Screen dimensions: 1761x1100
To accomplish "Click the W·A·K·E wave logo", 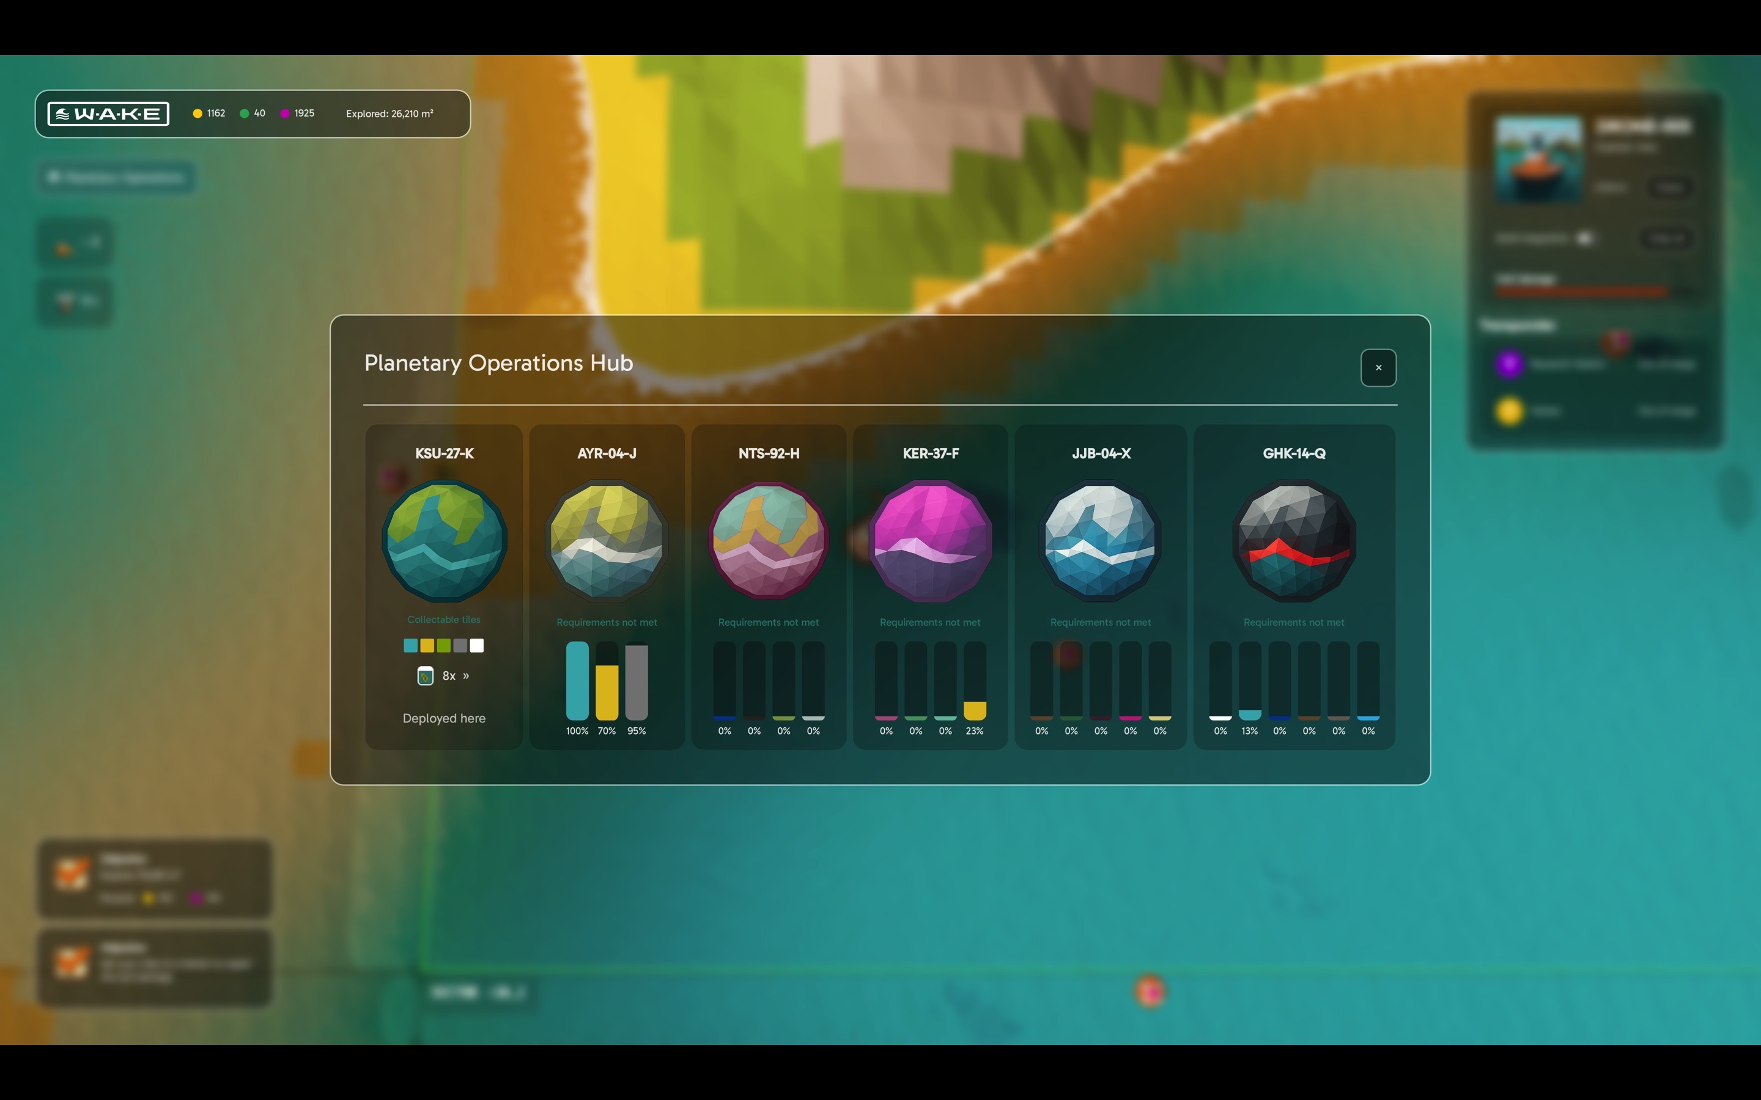I will pos(107,113).
